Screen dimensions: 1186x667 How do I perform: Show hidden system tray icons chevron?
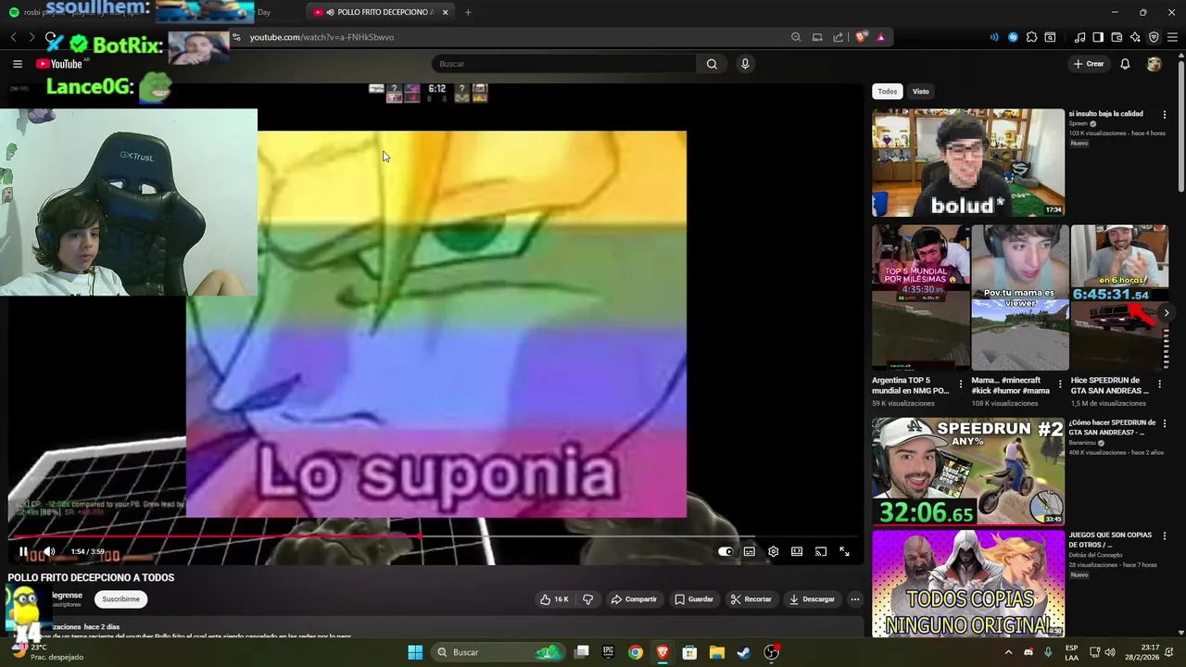[1008, 652]
